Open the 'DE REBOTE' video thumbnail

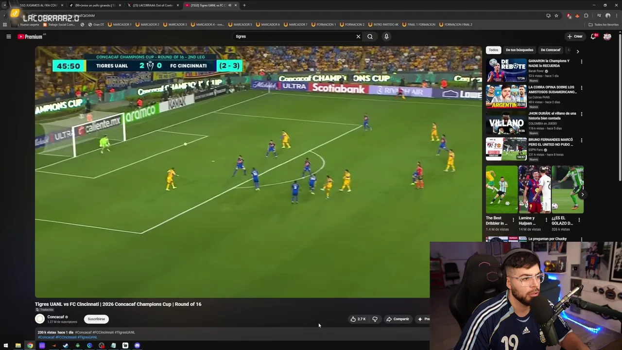[506, 70]
